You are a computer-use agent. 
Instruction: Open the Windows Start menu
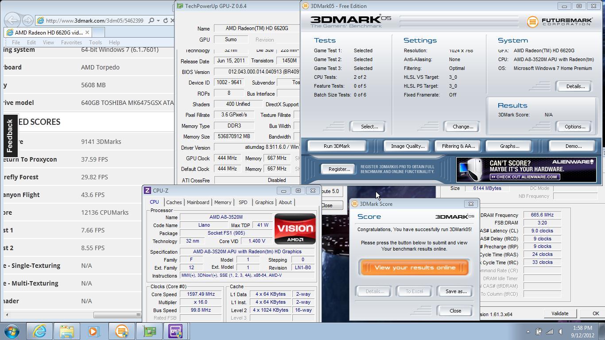12,331
